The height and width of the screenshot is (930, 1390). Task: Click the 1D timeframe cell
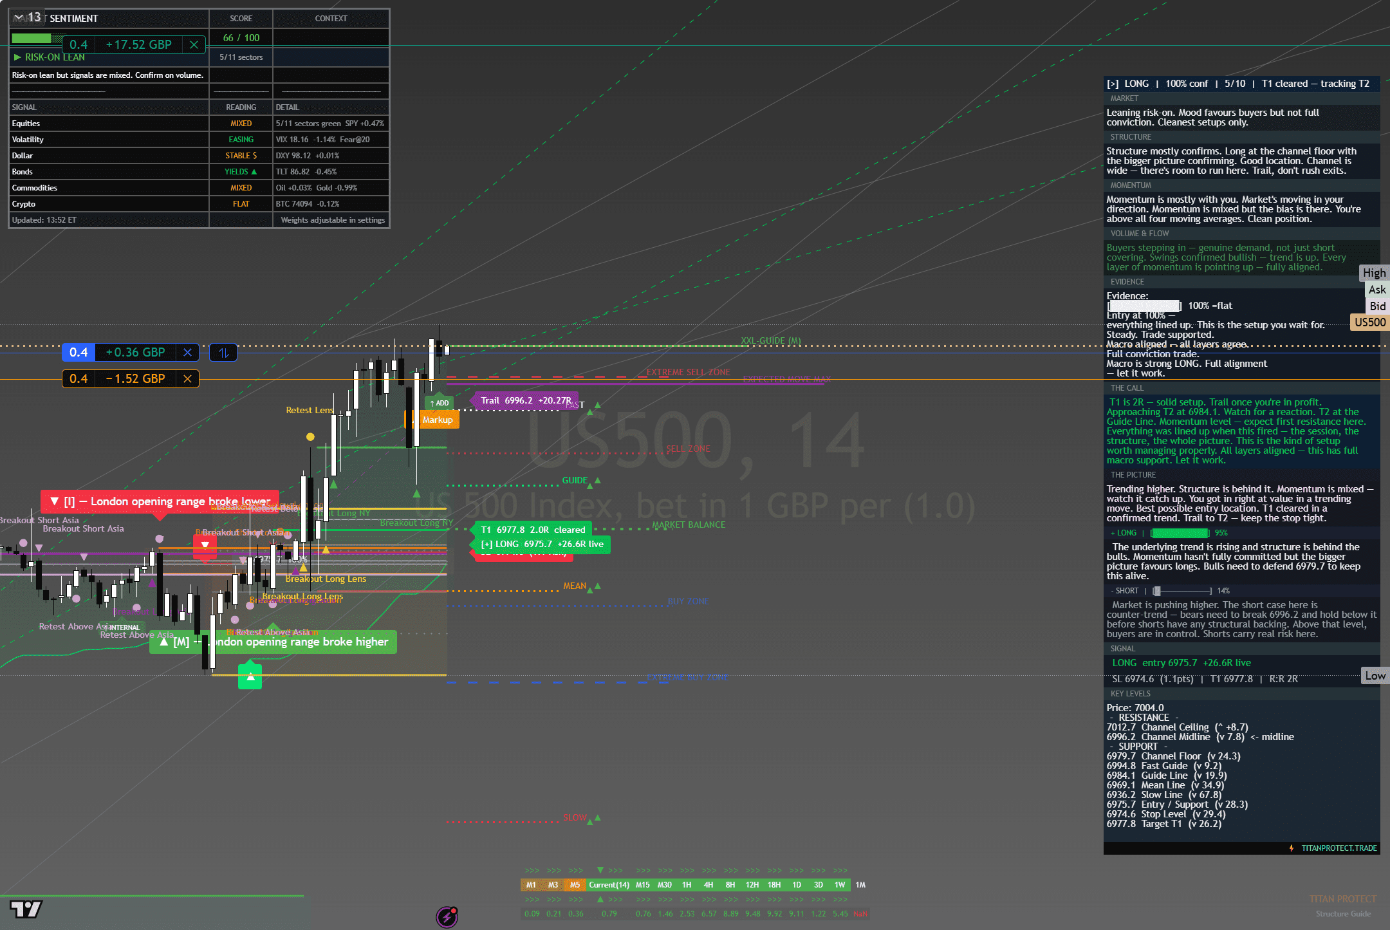(x=797, y=885)
